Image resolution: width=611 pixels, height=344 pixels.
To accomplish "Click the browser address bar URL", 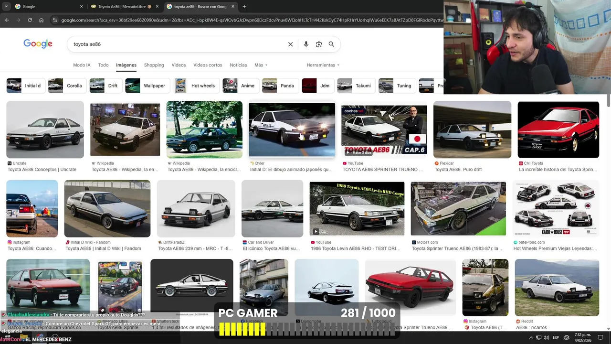I will (x=252, y=20).
